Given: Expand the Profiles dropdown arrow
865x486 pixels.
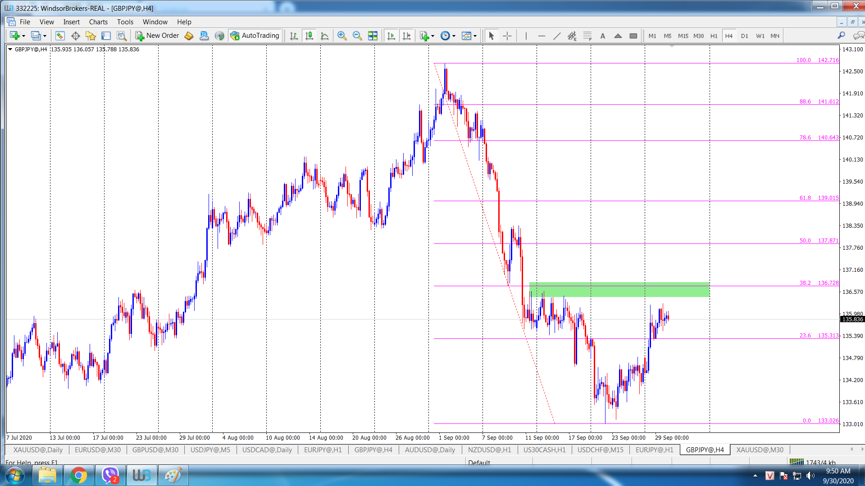Looking at the screenshot, I should (45, 36).
